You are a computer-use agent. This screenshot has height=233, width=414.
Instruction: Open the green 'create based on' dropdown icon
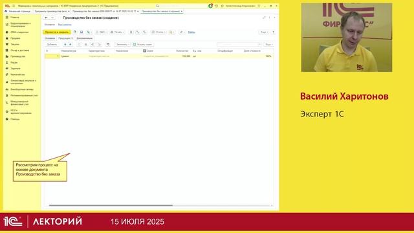(89, 32)
